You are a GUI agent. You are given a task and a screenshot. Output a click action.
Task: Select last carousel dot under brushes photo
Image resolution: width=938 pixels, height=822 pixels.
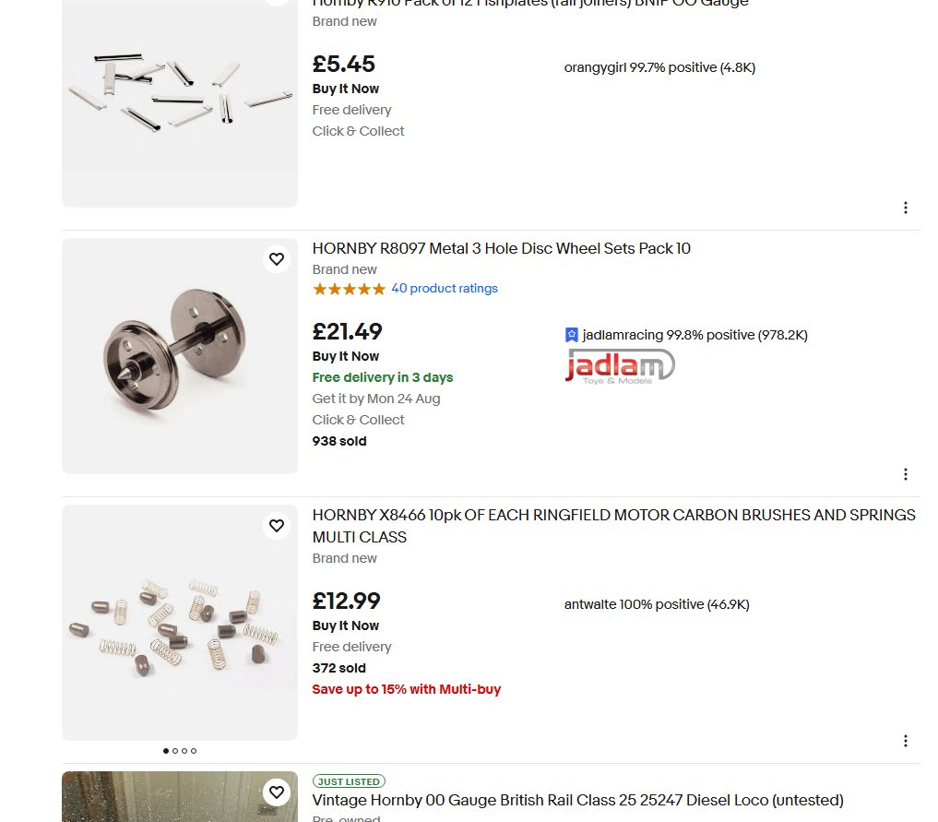click(193, 751)
